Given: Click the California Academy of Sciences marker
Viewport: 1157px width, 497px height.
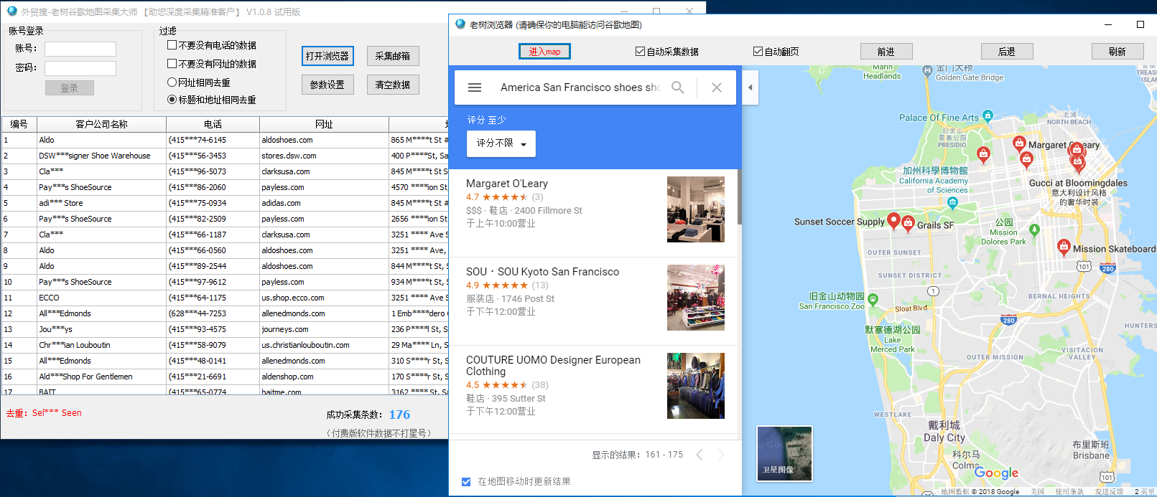Looking at the screenshot, I should [x=952, y=202].
